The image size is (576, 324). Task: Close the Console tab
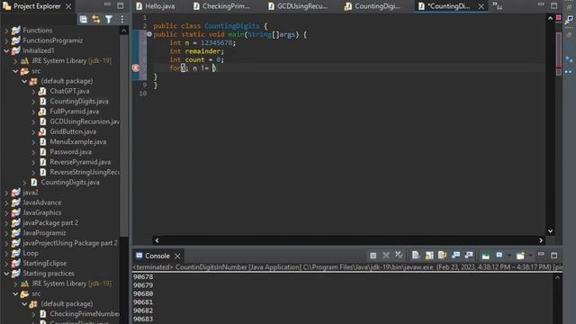pos(177,256)
